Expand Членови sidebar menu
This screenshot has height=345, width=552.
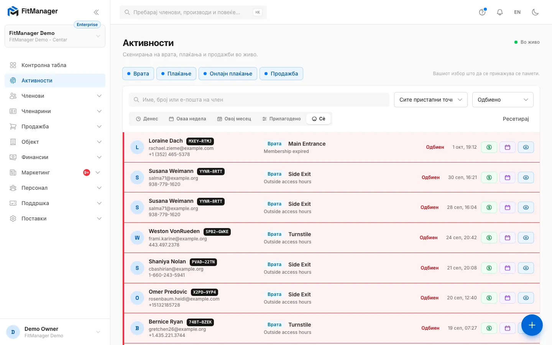(55, 96)
